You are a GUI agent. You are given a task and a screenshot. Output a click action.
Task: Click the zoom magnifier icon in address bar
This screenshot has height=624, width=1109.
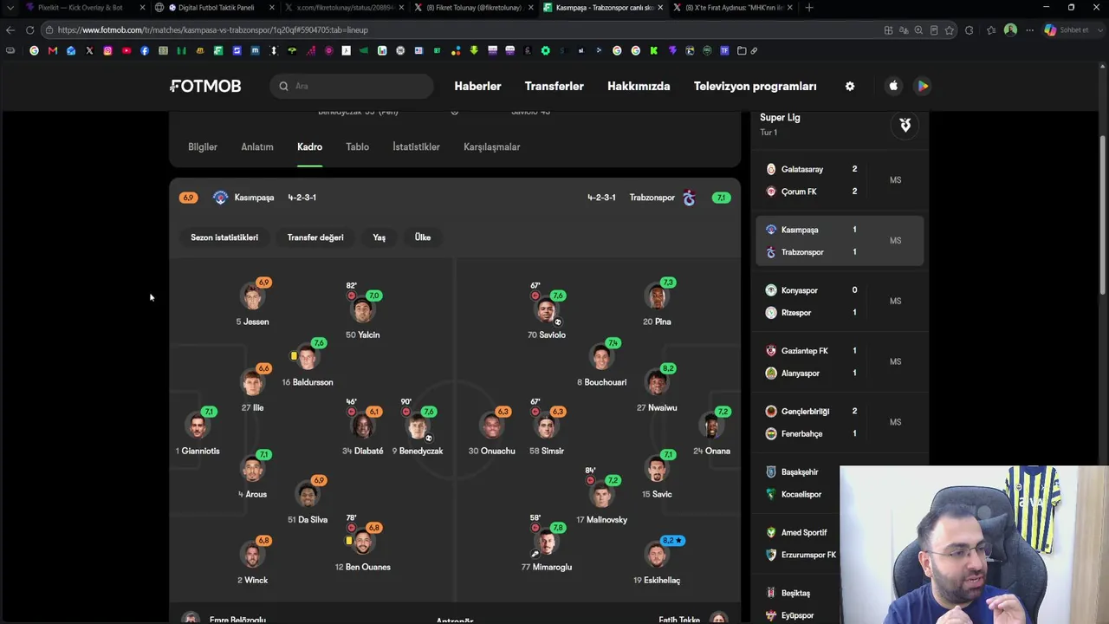[918, 29]
